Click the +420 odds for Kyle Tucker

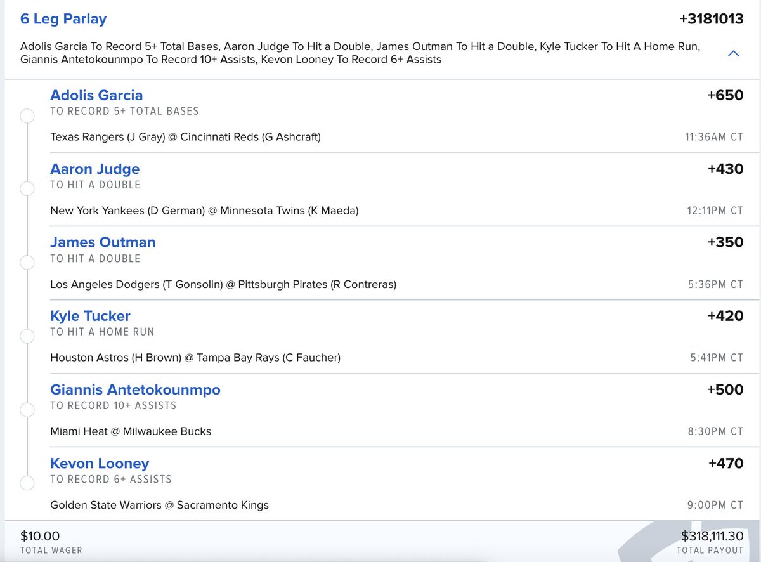725,316
